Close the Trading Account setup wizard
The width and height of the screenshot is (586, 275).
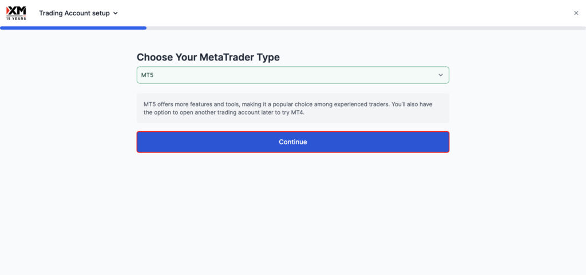(576, 13)
